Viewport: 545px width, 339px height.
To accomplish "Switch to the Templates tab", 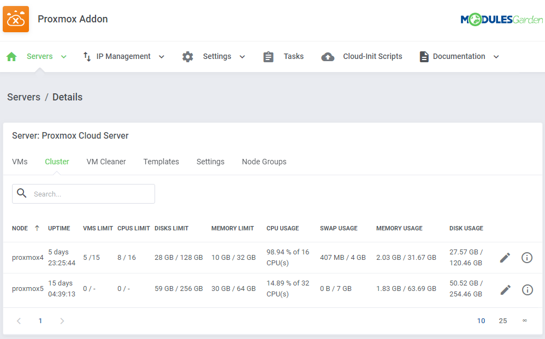I will click(x=161, y=162).
